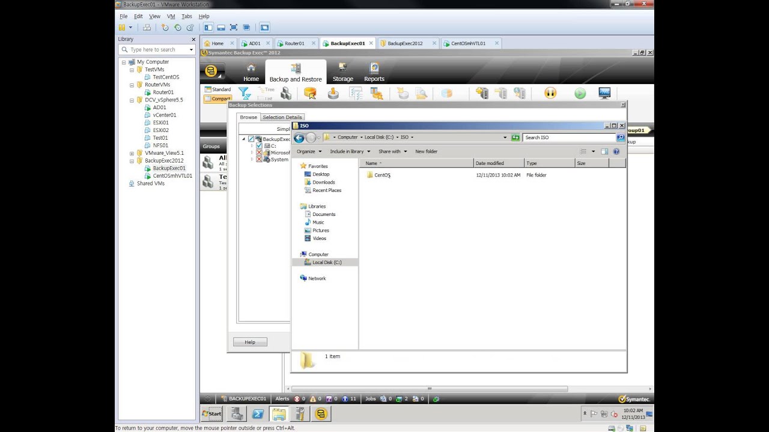Collapse the My Computer node in Library
Image resolution: width=769 pixels, height=432 pixels.
(x=124, y=62)
